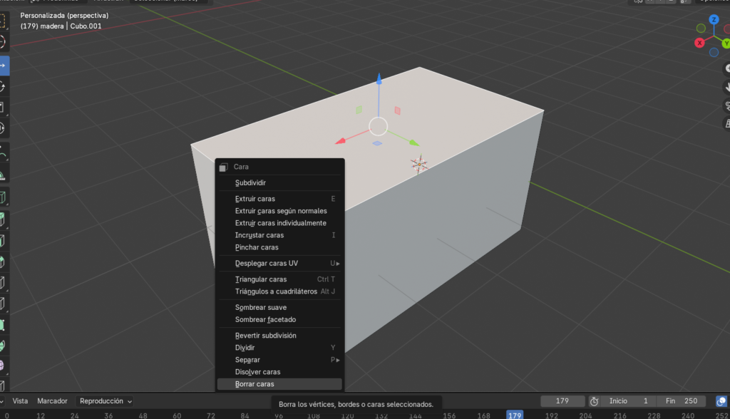Choose Extruir caras
This screenshot has height=419, width=730.
(x=279, y=199)
